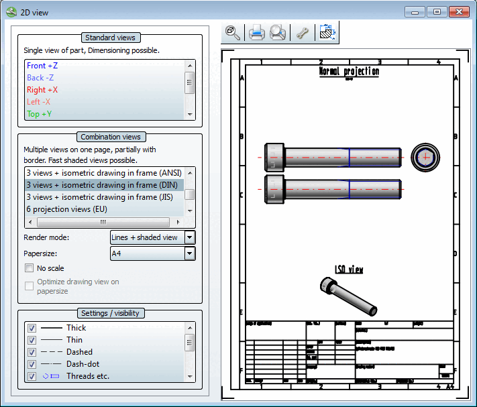Open the Render mode dropdown

click(189, 237)
